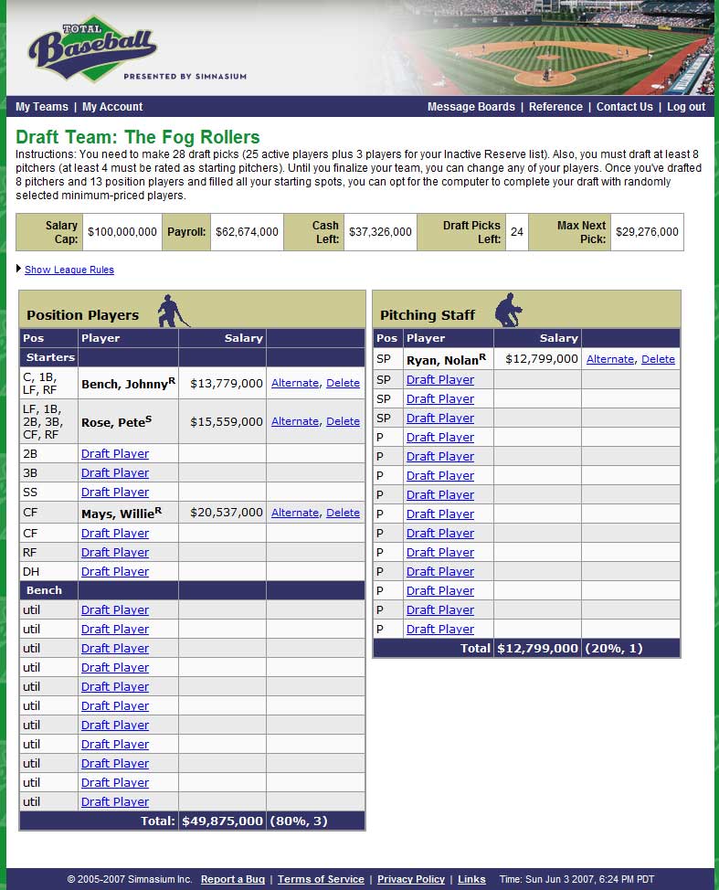719x890 pixels.
Task: Click Willie Mays salary $20,537,000
Action: pyautogui.click(x=227, y=513)
